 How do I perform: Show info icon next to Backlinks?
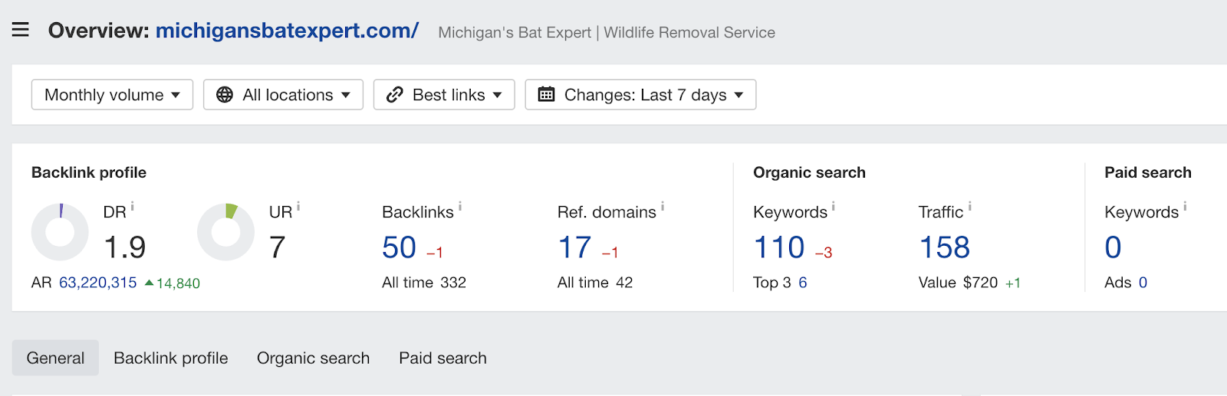pyautogui.click(x=460, y=206)
